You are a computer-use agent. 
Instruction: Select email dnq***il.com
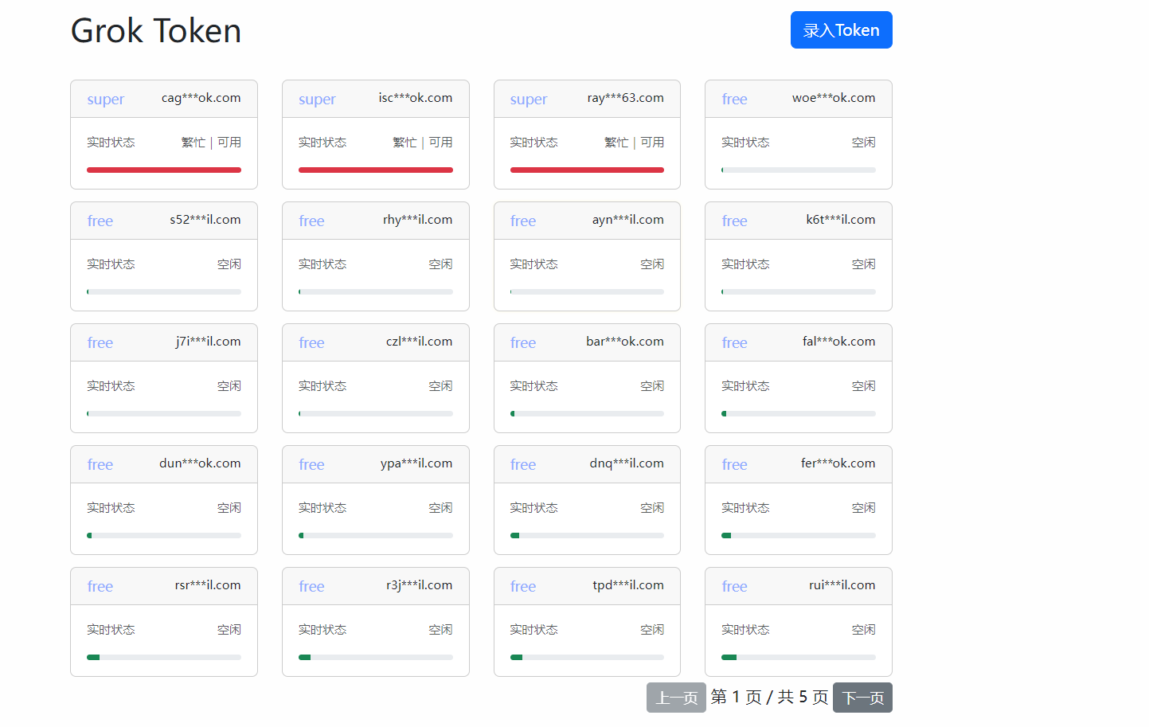(x=626, y=463)
